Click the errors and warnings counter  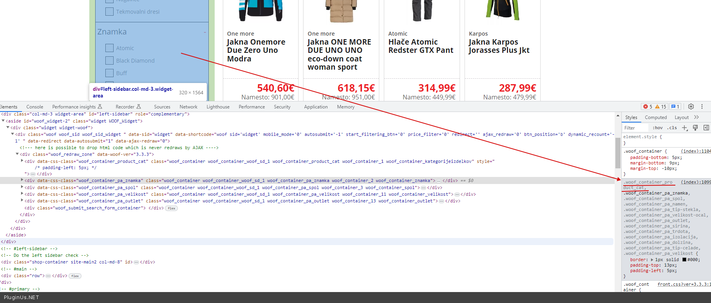click(655, 106)
